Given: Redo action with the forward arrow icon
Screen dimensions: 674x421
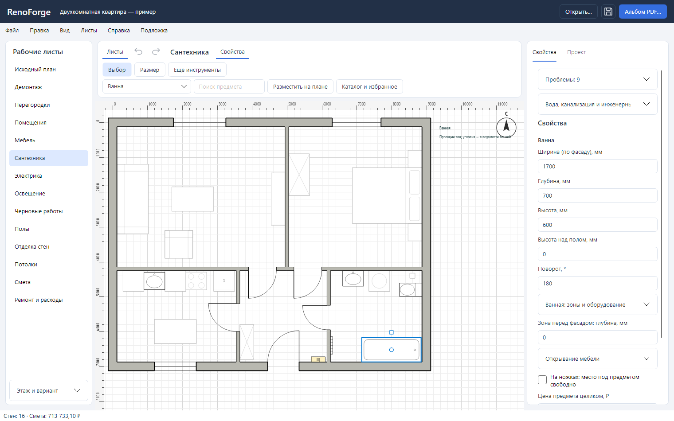Looking at the screenshot, I should [x=156, y=52].
